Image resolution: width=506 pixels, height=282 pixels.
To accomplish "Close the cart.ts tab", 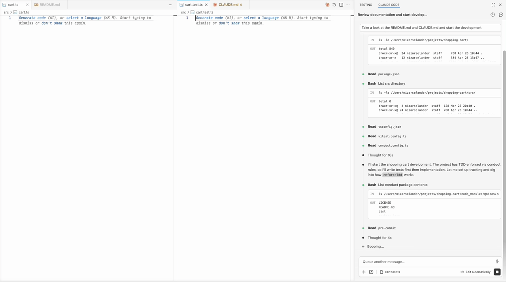I will point(27,5).
